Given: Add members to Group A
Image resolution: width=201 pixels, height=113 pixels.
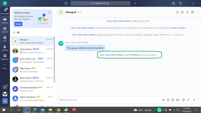Looking at the screenshot, I should click(x=187, y=12).
